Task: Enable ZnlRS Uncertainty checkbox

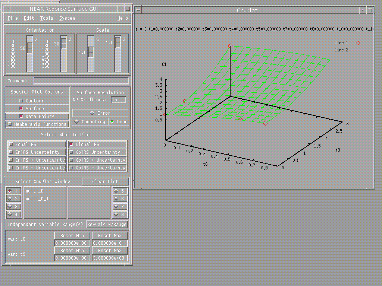Action: [37, 152]
